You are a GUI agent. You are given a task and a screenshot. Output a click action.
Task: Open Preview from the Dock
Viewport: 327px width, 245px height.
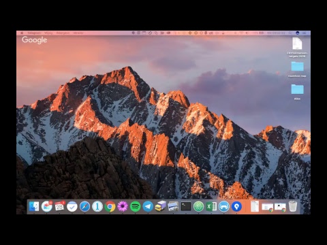coord(173,207)
